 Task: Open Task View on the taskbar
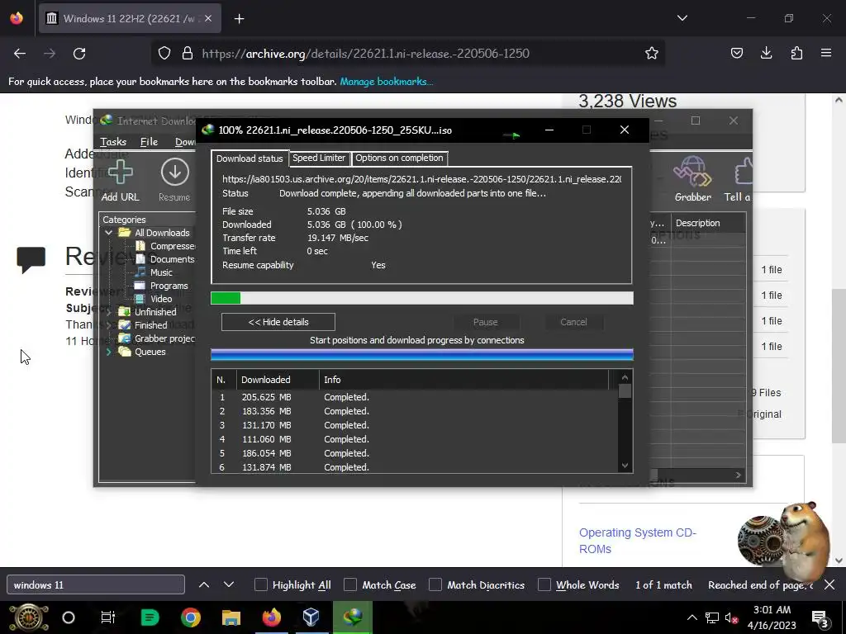[108, 617]
